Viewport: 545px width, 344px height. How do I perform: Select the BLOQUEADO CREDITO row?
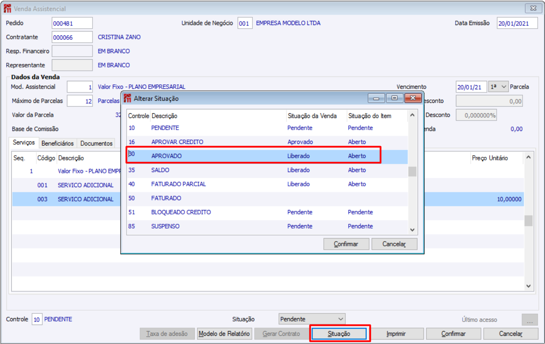(267, 212)
